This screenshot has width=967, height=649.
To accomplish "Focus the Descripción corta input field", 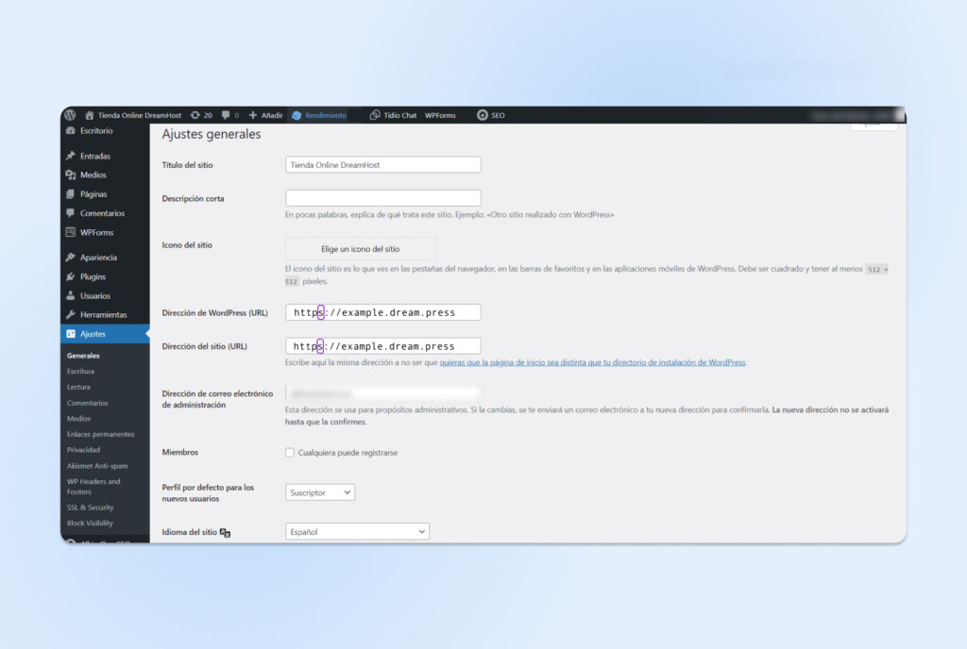I will (x=382, y=198).
